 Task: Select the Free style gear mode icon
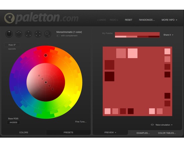[x=48, y=34]
